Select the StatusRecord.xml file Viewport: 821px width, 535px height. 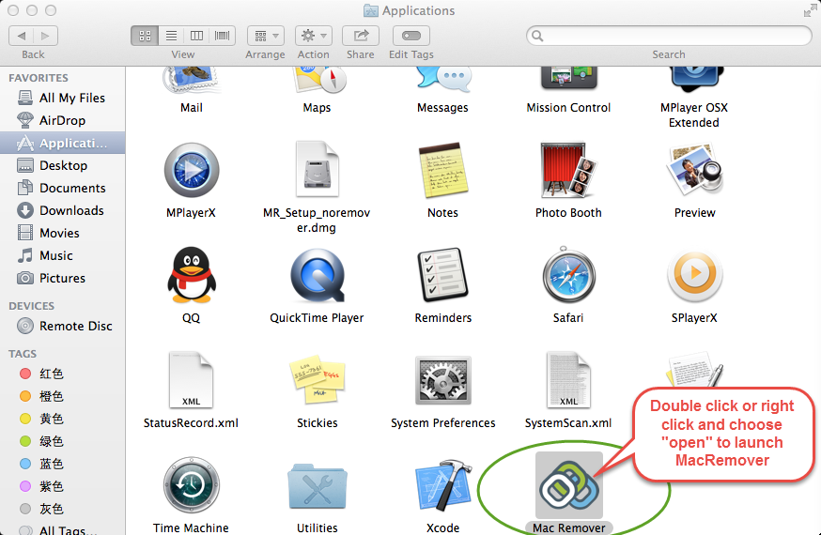pos(191,380)
